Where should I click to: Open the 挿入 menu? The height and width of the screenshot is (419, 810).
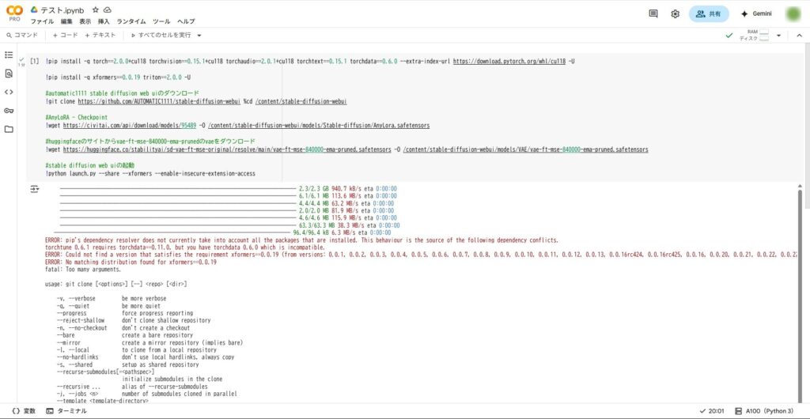[x=104, y=21]
